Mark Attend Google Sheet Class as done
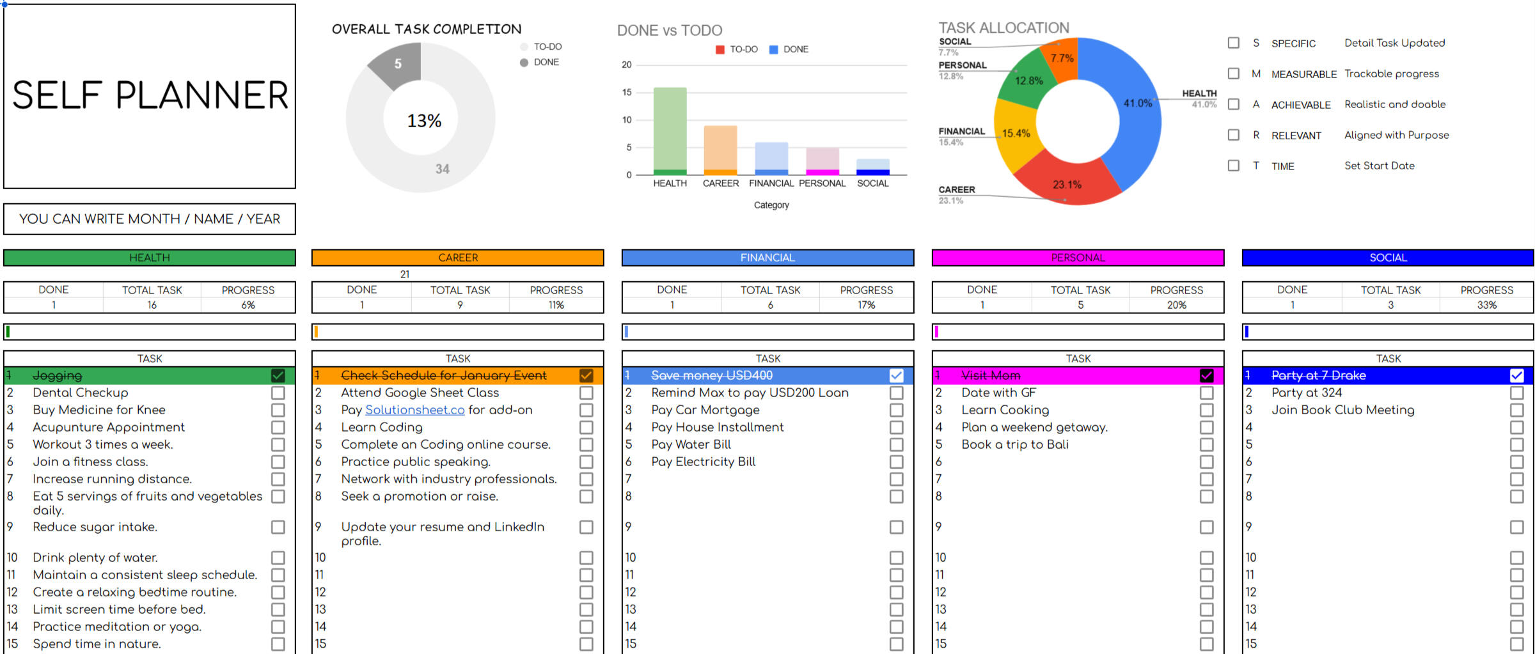The width and height of the screenshot is (1535, 654). click(x=586, y=393)
